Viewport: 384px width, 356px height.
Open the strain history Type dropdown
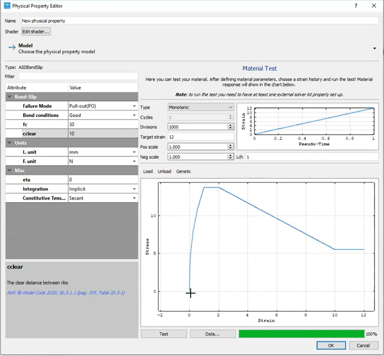click(201, 107)
